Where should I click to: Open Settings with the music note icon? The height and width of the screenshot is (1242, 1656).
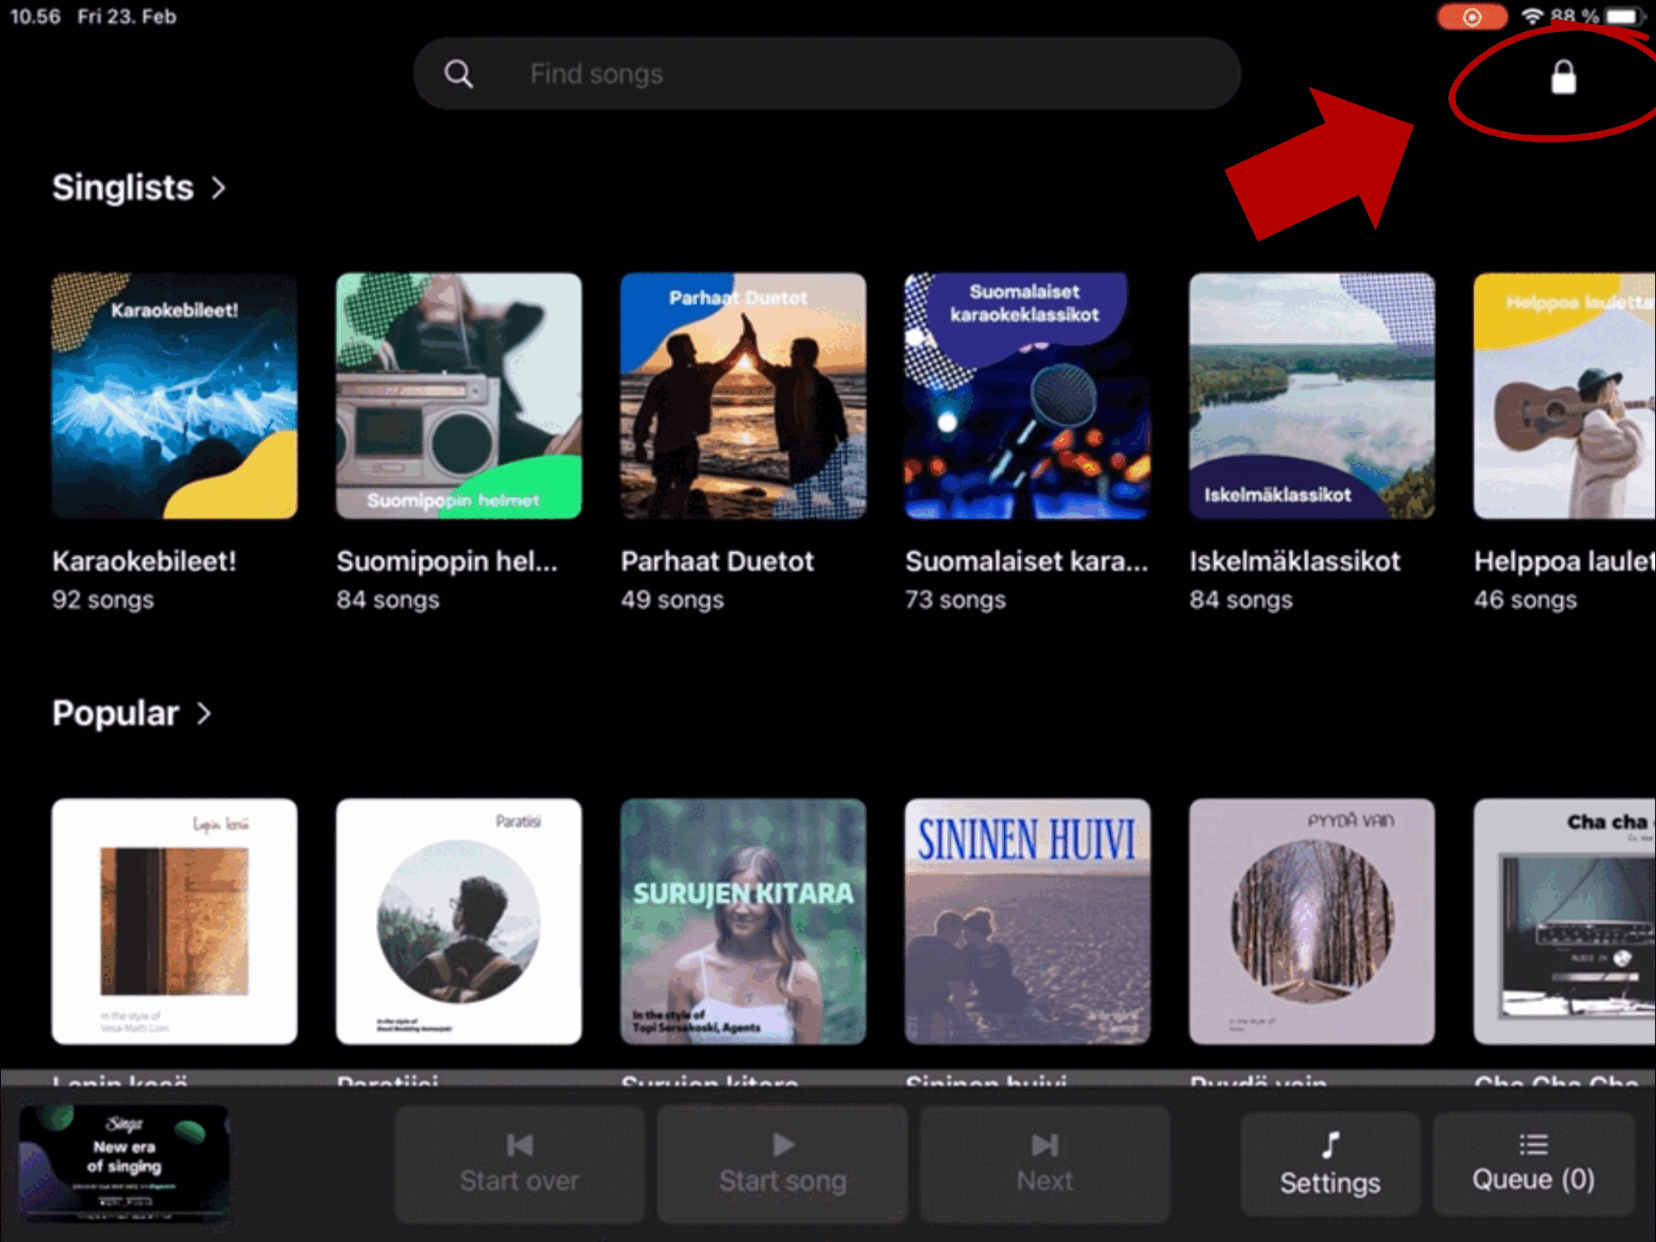click(x=1329, y=1164)
